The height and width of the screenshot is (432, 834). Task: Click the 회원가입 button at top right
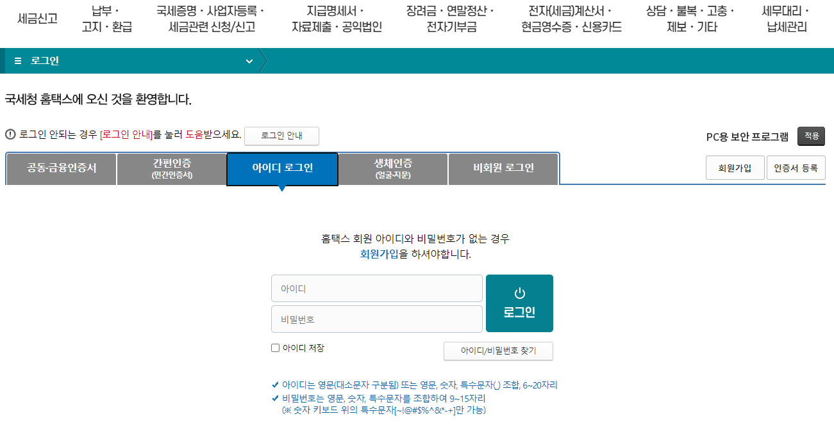pyautogui.click(x=735, y=168)
